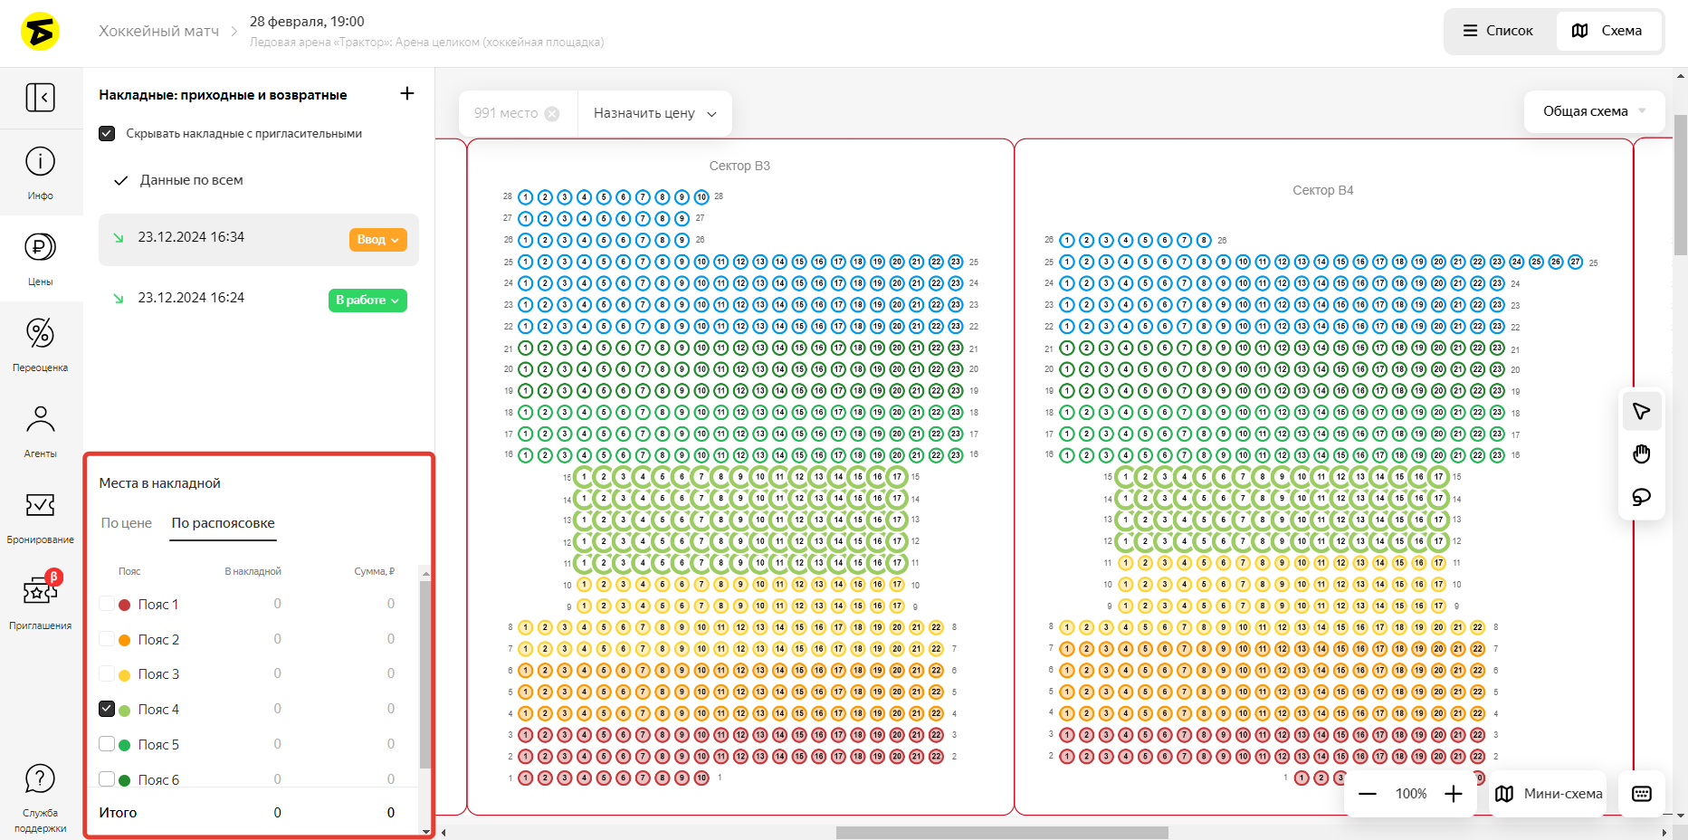Image resolution: width=1688 pixels, height=840 pixels.
Task: Expand the Назначить цену dropdown
Action: pyautogui.click(x=654, y=113)
